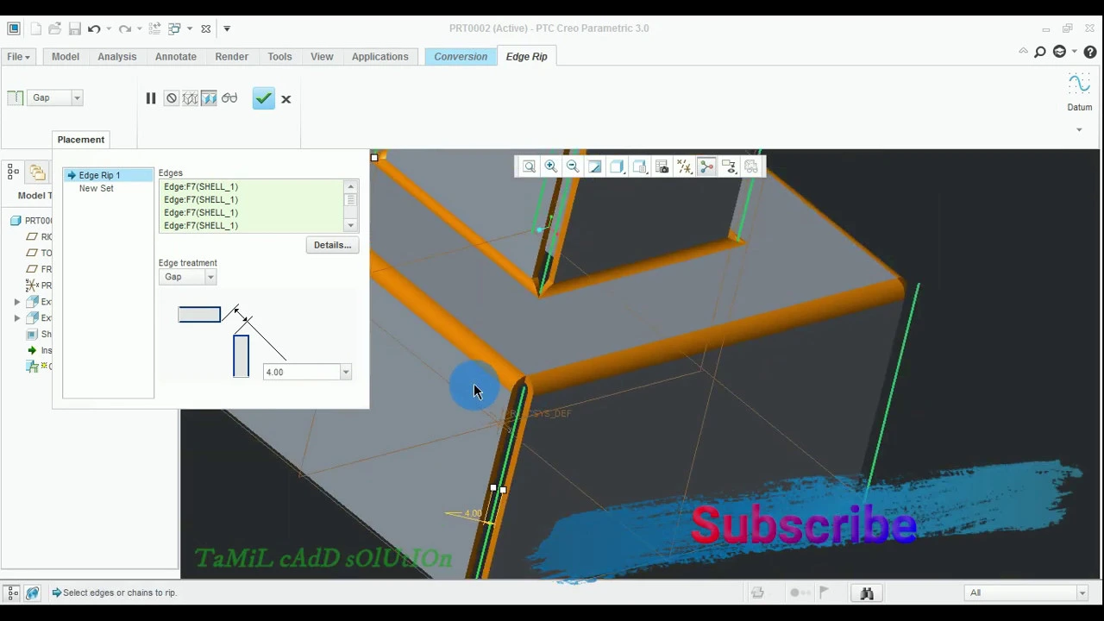Switch to the Model tab
This screenshot has height=621, width=1104.
(65, 57)
